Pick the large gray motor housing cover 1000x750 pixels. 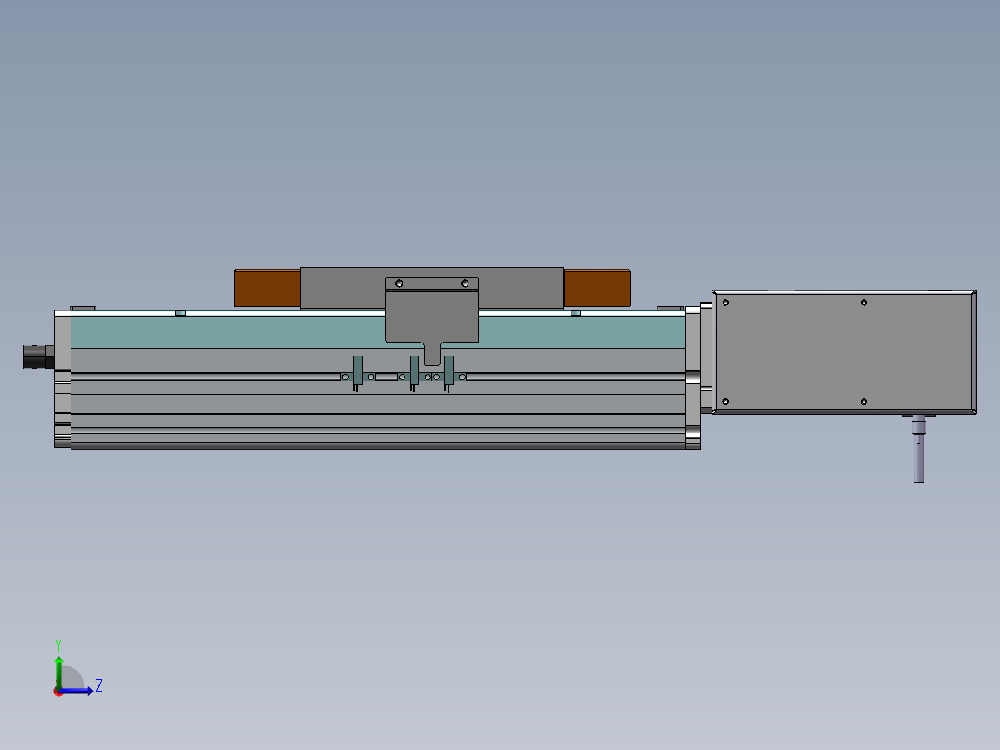click(844, 353)
